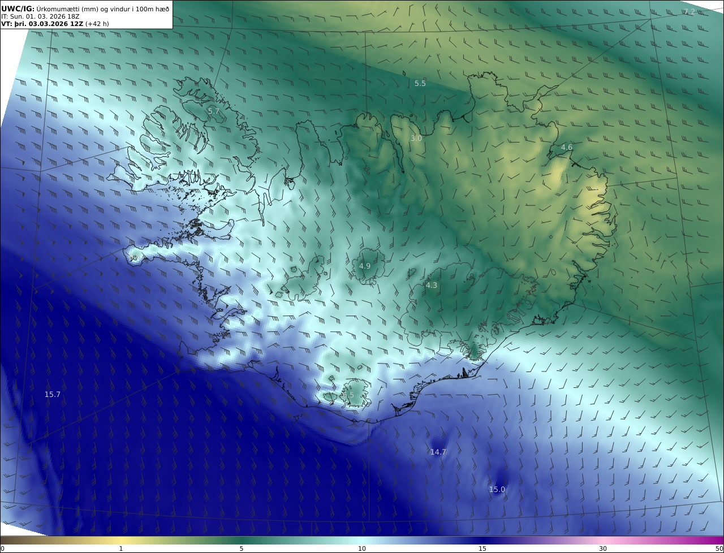
Task: Click the colorbar tick label 0
Action: 2,548
